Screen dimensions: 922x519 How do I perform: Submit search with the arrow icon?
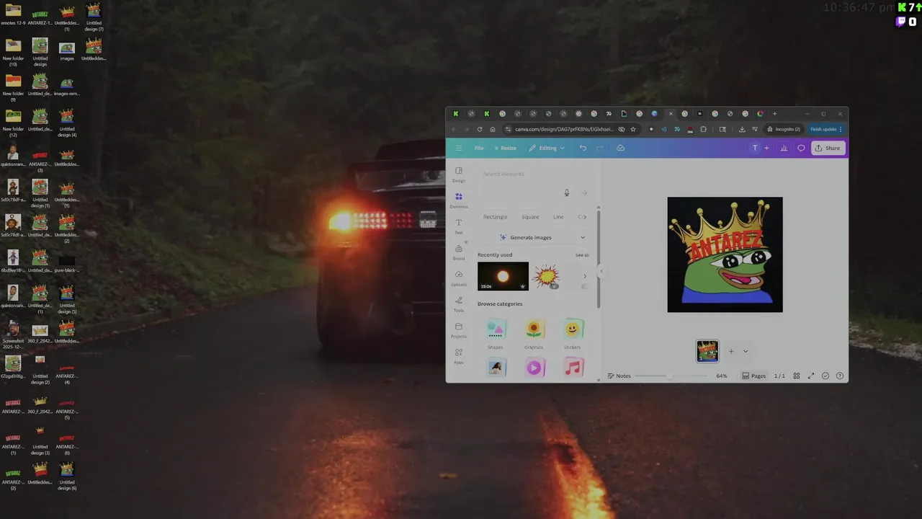584,192
